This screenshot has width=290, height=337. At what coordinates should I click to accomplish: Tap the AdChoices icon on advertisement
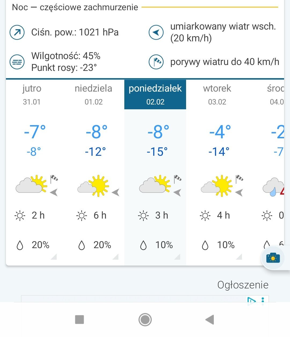click(x=251, y=300)
